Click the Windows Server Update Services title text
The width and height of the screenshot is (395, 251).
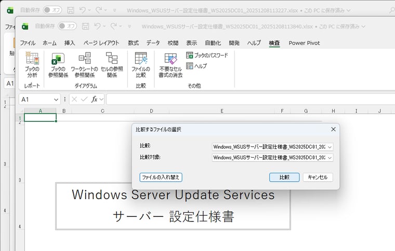(173, 194)
